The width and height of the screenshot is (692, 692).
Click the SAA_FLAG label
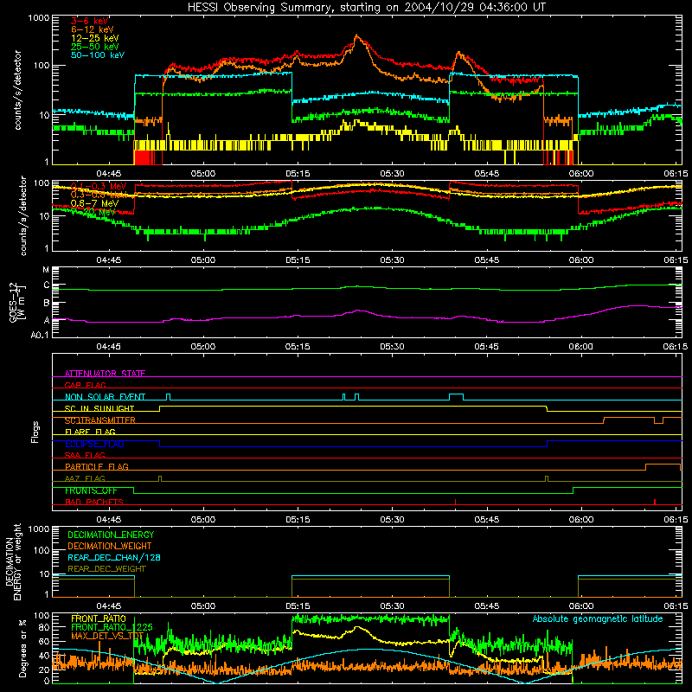click(85, 455)
